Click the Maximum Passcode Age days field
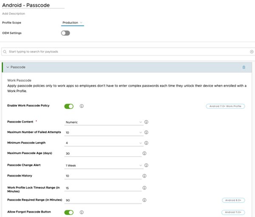 point(103,154)
